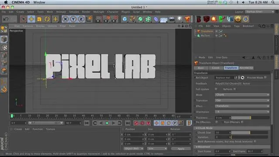
Task: Open the Transition dropdown set to Out
Action: pos(242,101)
